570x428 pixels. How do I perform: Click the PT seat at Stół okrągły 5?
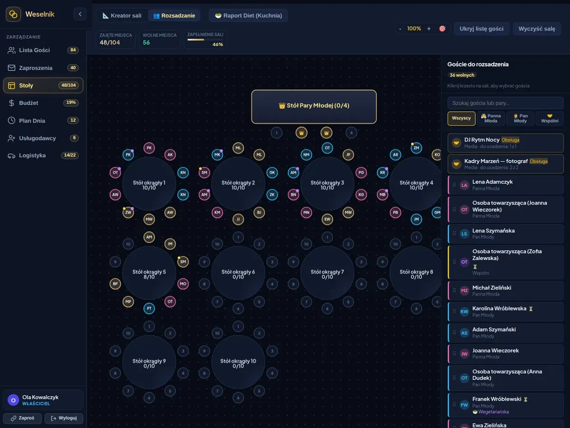point(149,309)
